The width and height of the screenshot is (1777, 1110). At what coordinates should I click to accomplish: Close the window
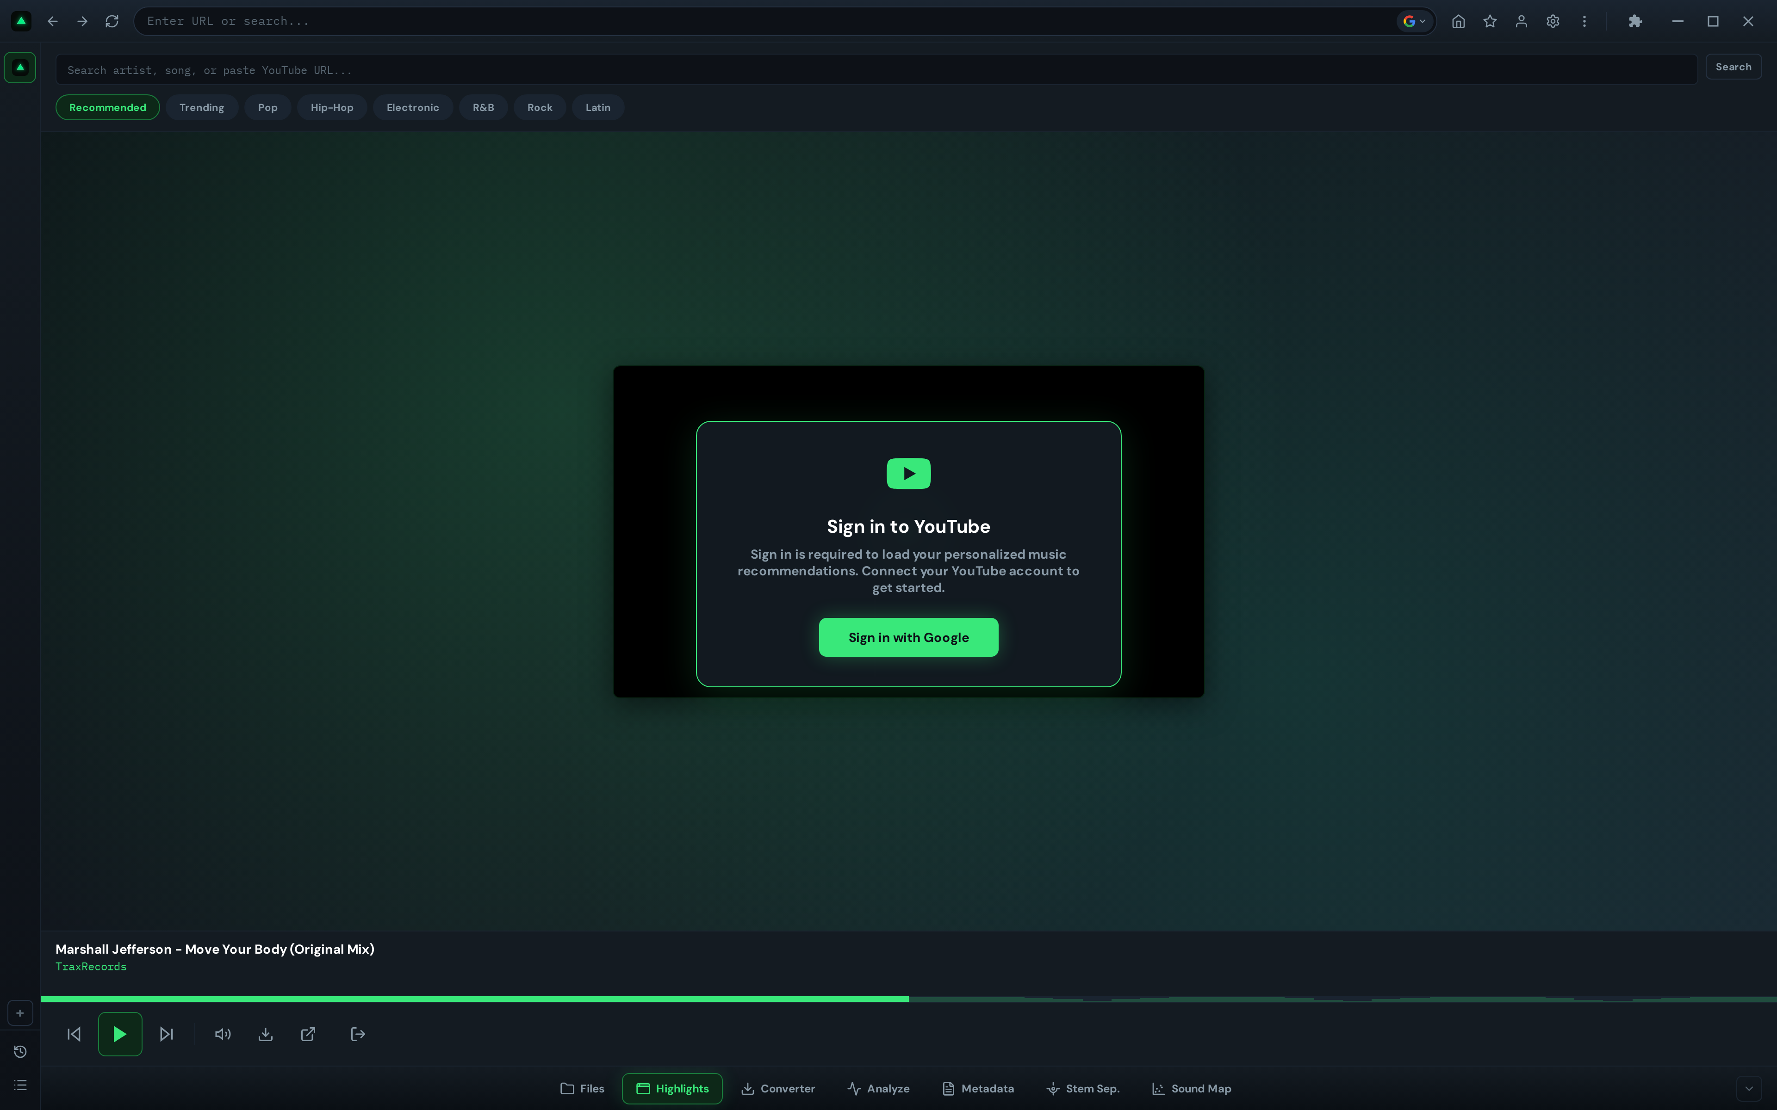click(x=1748, y=21)
